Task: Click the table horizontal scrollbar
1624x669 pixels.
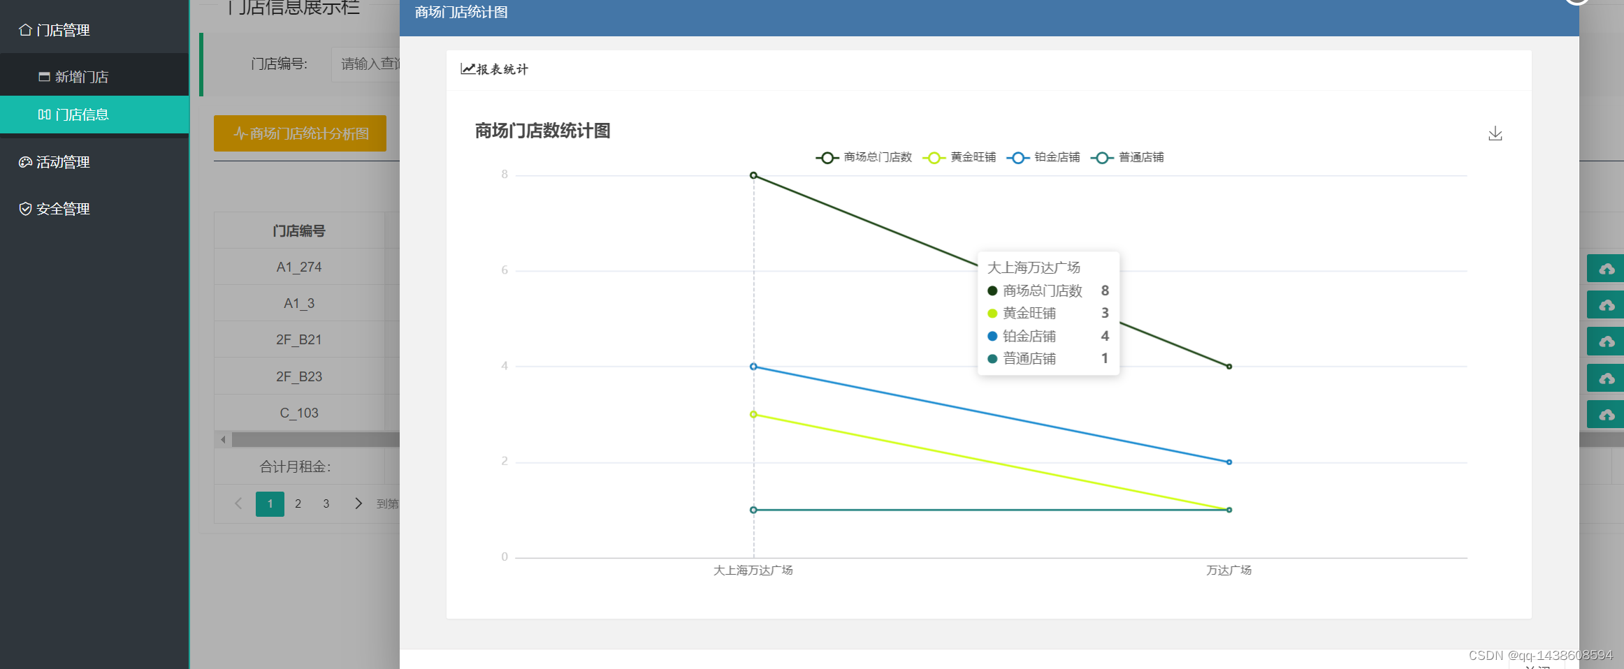Action: (316, 439)
